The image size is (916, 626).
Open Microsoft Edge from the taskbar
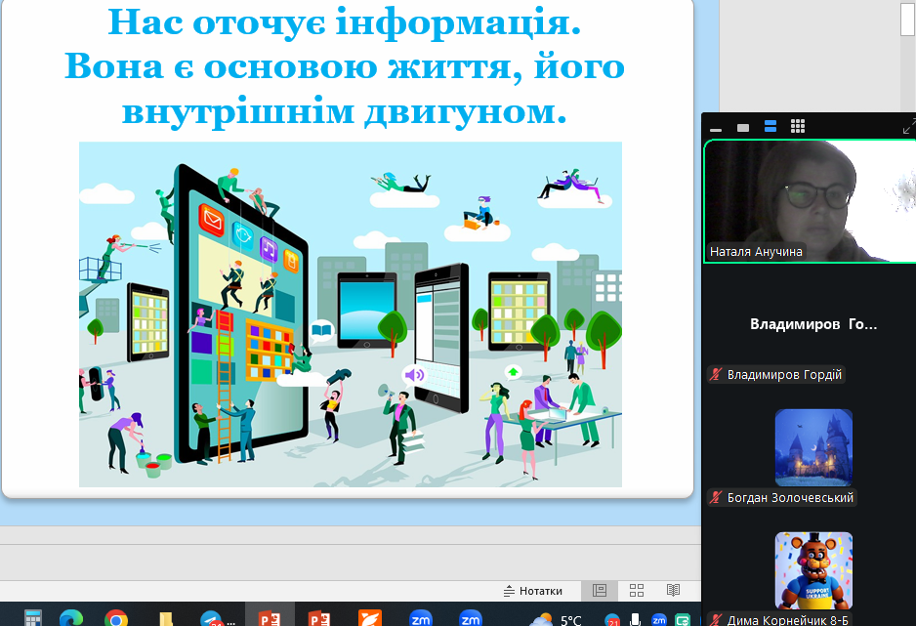point(70,618)
